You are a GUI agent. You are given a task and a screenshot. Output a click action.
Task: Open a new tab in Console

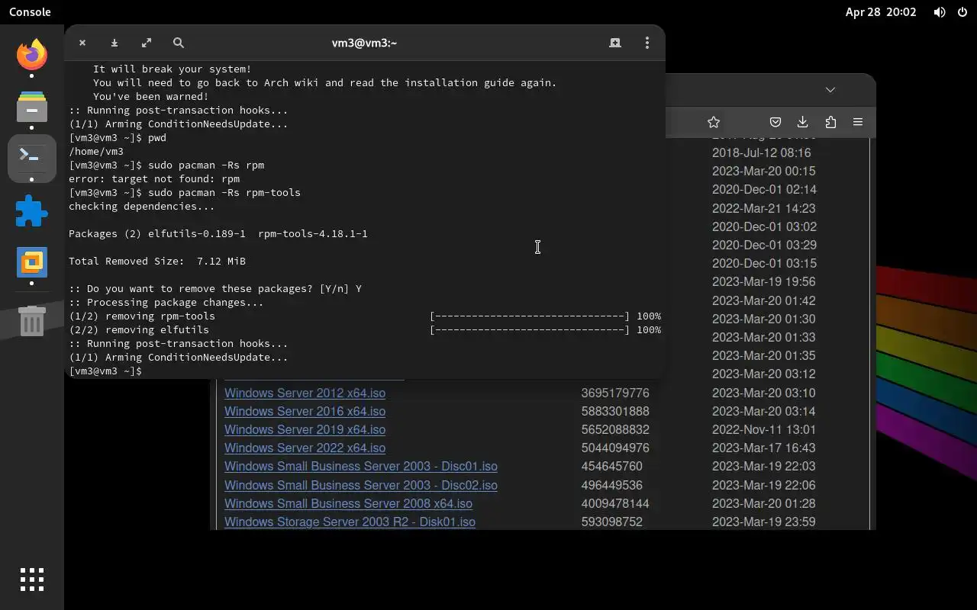pos(615,43)
